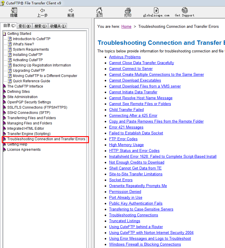
Task: Expand The CuteFTP Interface book
Action: pyautogui.click(x=5, y=86)
